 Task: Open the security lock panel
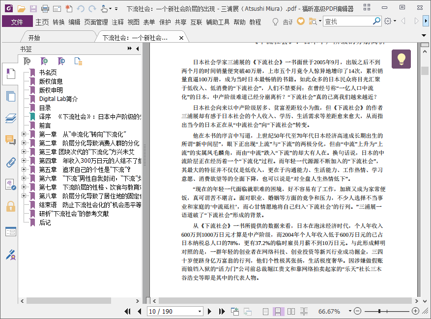coord(10,206)
